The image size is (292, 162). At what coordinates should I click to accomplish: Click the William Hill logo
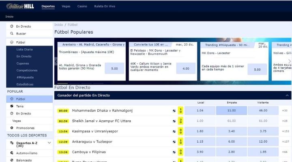(x=20, y=6)
